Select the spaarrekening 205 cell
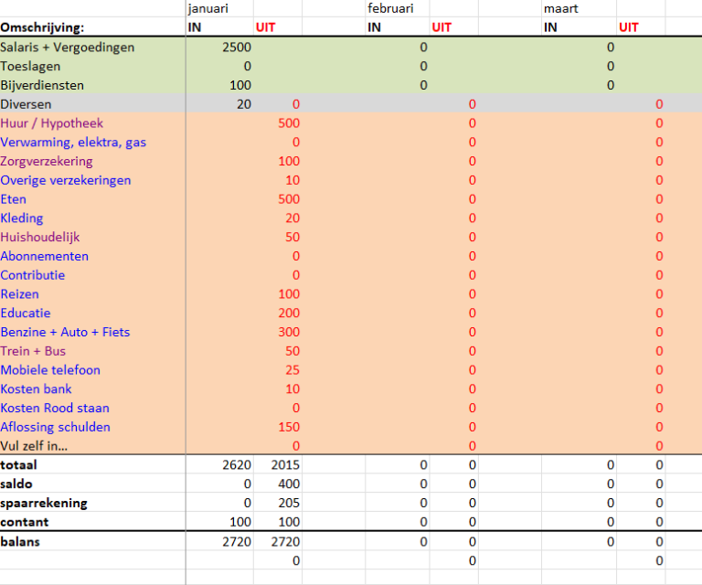 click(289, 503)
